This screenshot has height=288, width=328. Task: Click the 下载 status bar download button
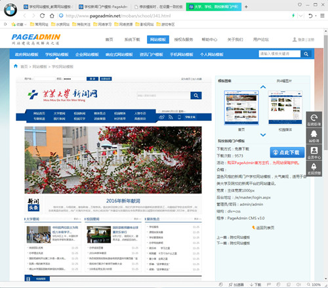click(x=255, y=285)
